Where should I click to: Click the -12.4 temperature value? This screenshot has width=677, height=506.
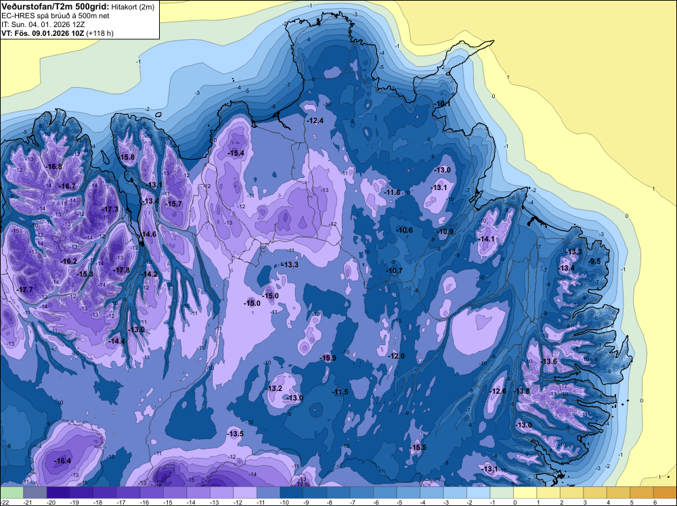point(315,120)
